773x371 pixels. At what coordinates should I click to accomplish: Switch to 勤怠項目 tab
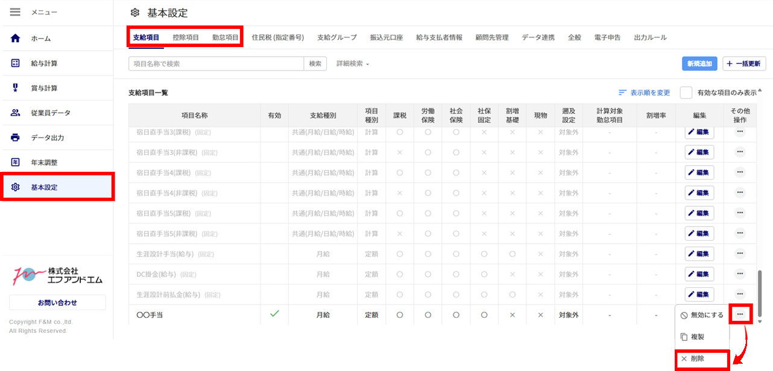point(226,37)
